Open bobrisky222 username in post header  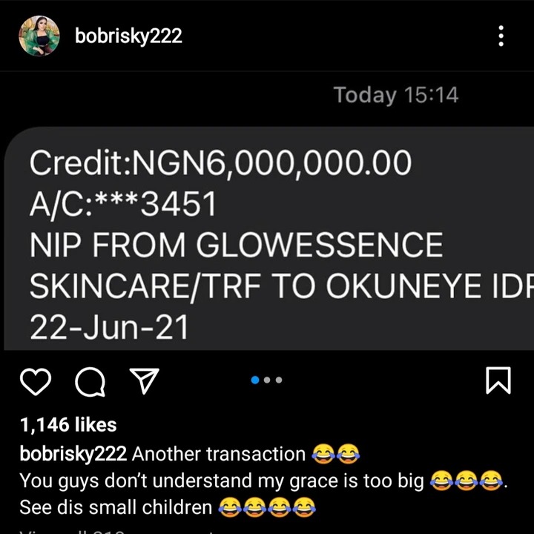point(128,36)
